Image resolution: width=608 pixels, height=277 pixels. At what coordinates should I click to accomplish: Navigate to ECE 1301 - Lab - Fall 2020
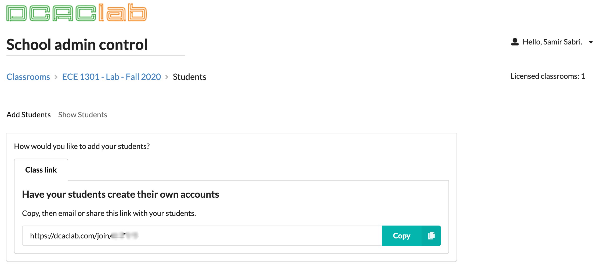coord(111,77)
